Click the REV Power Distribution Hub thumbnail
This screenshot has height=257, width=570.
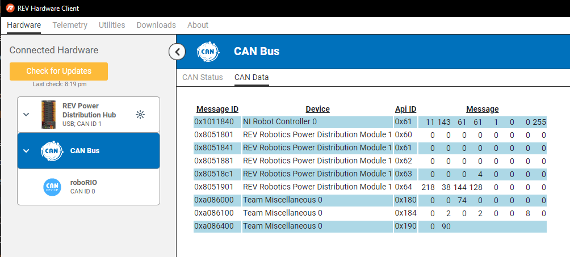pos(49,115)
